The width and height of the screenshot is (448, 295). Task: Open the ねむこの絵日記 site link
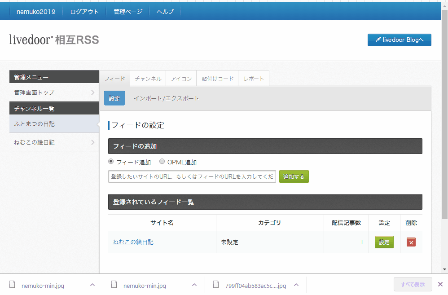coord(133,242)
